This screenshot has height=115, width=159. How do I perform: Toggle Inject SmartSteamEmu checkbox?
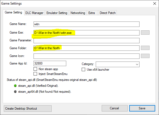click(35, 74)
